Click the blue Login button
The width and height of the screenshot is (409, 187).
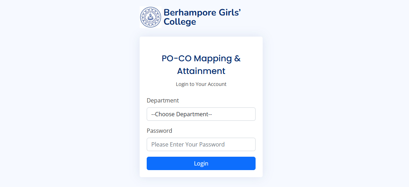tap(201, 163)
